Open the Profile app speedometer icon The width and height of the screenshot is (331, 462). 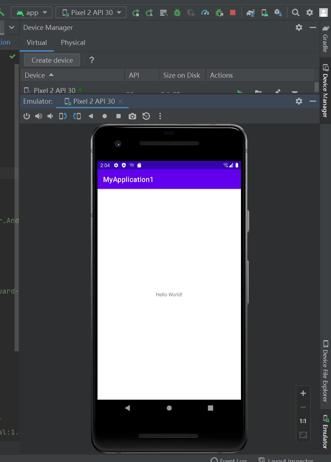click(205, 13)
